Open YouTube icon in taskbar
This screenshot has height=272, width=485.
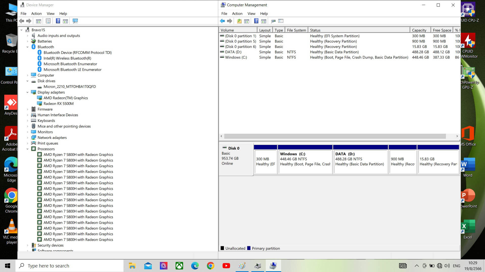pos(226,266)
